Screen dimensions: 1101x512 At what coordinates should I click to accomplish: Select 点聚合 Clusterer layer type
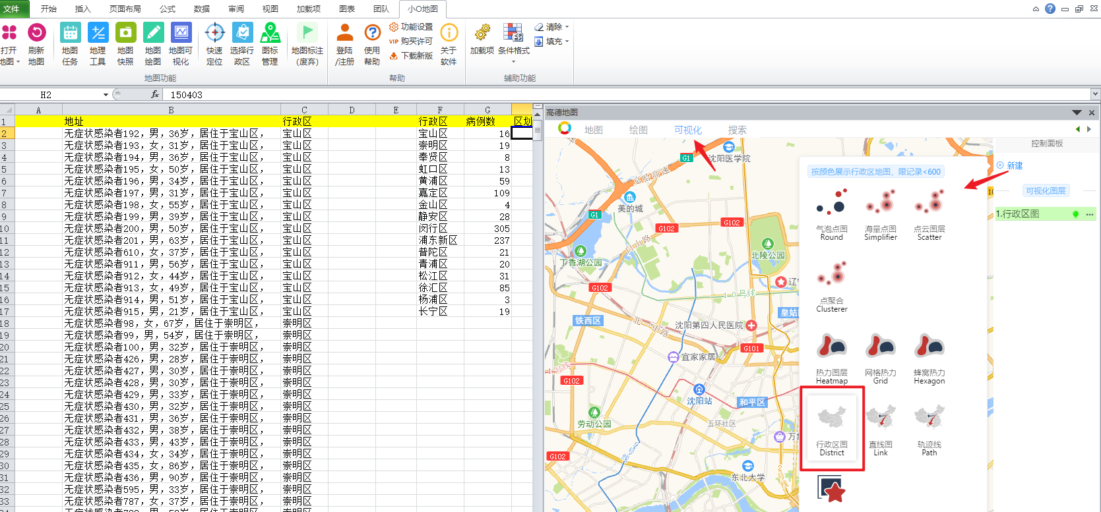831,286
